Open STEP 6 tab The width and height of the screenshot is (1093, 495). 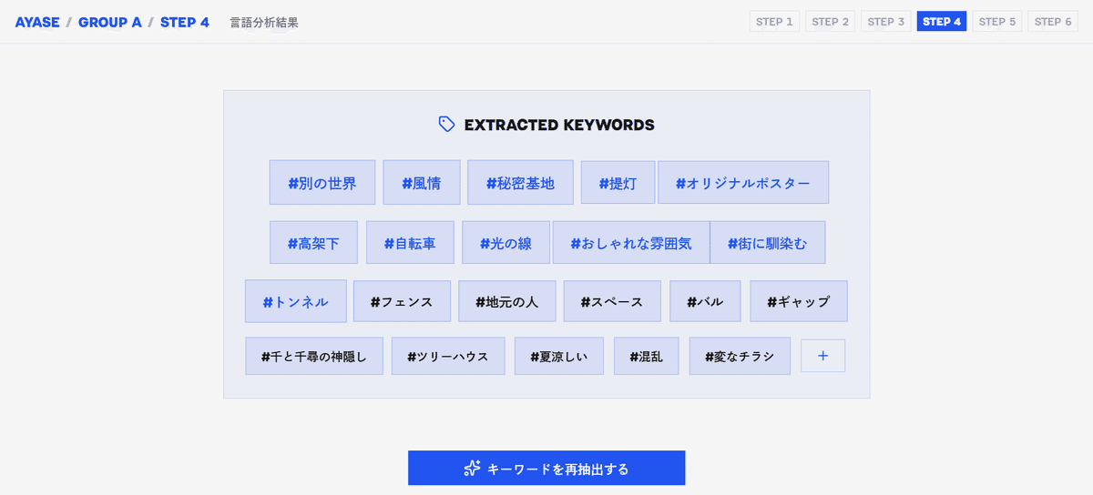(x=1053, y=22)
